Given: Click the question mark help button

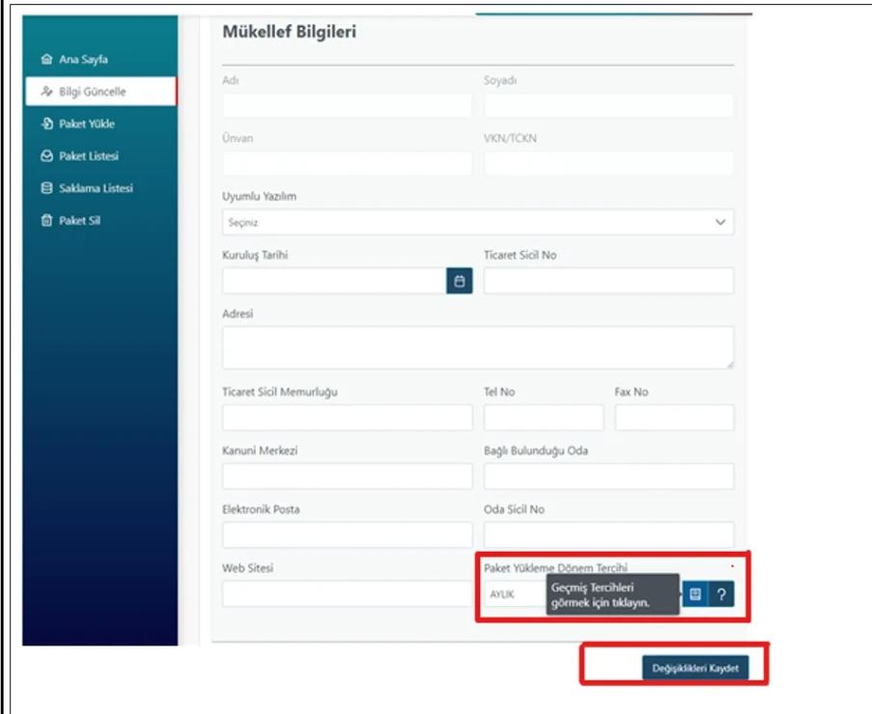Looking at the screenshot, I should (720, 594).
